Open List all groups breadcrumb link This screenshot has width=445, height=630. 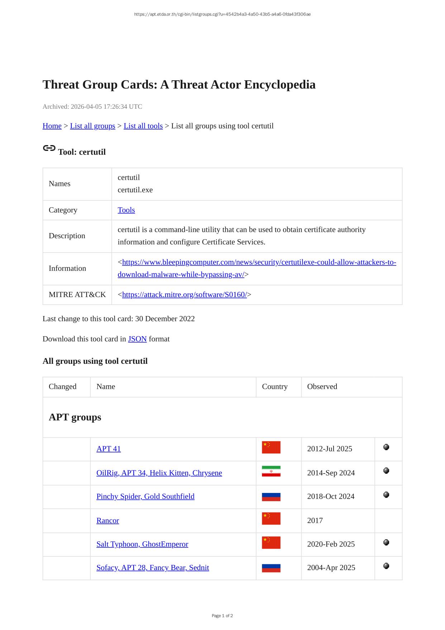pyautogui.click(x=92, y=126)
